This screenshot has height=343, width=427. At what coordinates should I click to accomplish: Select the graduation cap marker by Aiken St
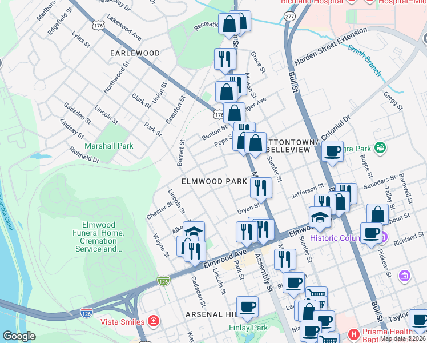pos(194,230)
